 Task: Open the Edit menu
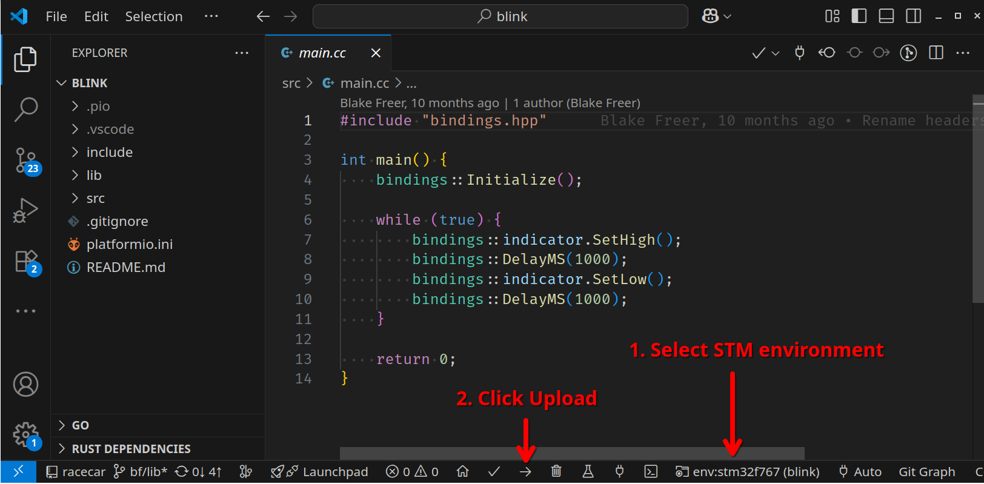96,16
